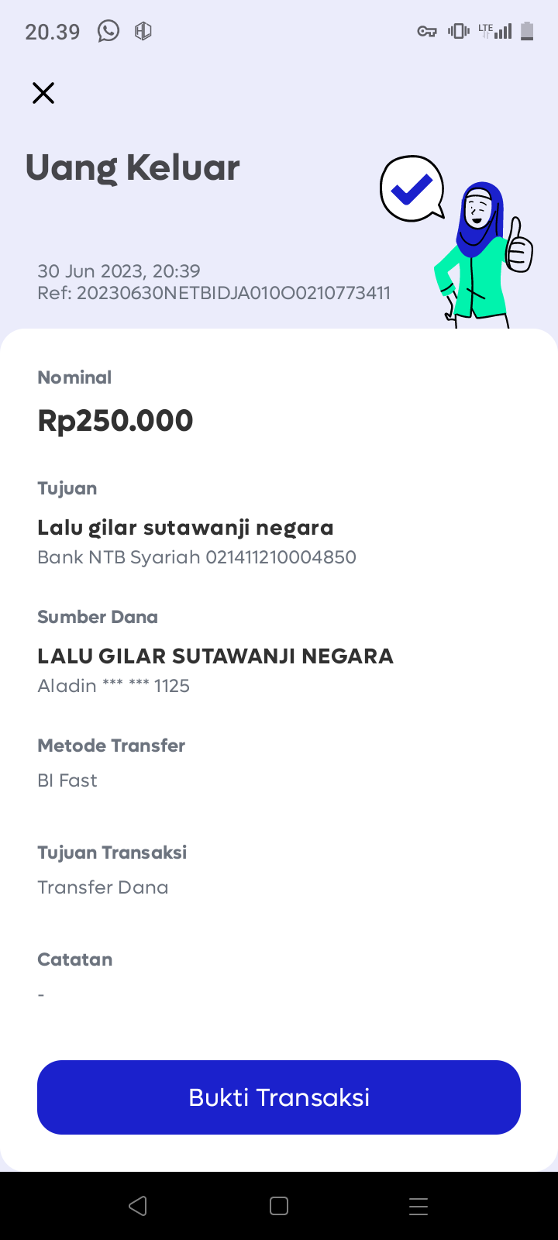Image resolution: width=558 pixels, height=1240 pixels.
Task: Tap the battery status icon
Action: pos(527,31)
